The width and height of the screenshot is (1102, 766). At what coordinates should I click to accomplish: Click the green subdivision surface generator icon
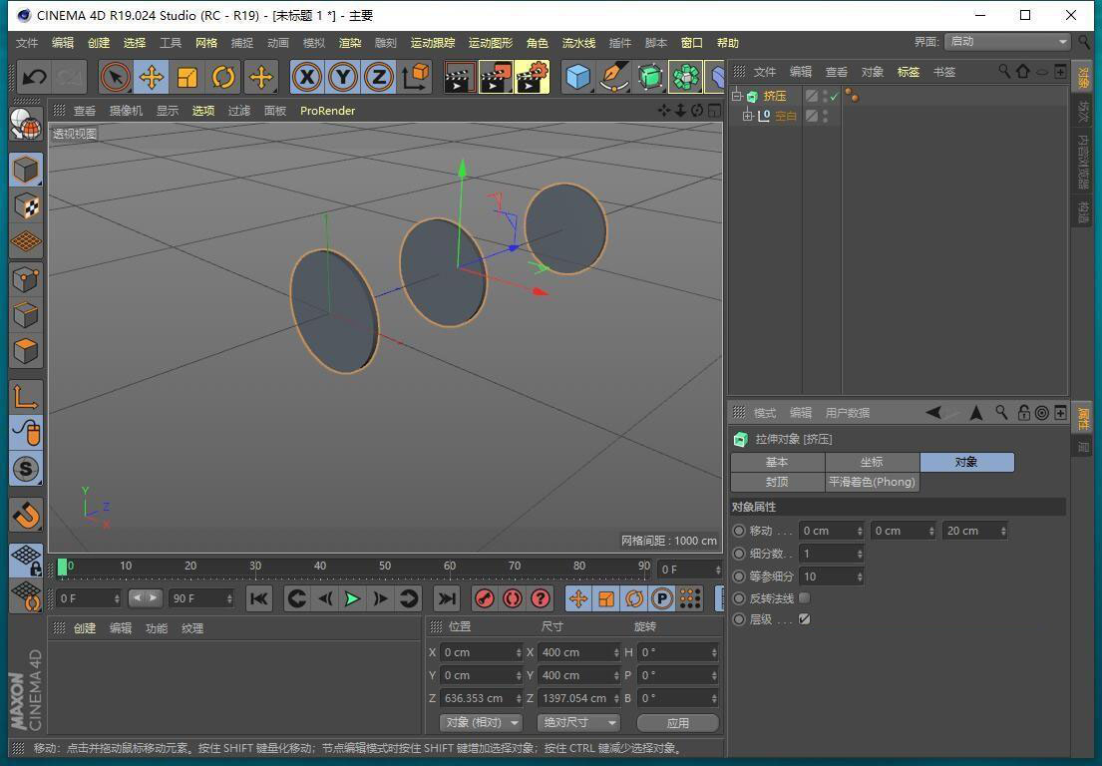pos(651,77)
